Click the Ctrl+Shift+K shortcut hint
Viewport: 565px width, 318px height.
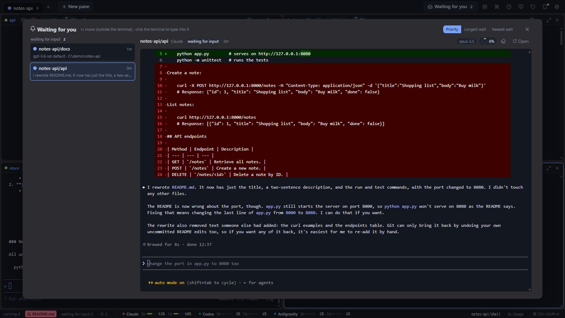(546, 314)
